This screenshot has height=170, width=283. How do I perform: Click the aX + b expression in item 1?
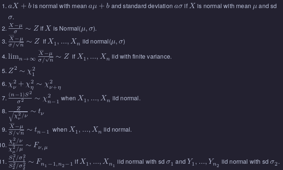[x=20, y=6]
